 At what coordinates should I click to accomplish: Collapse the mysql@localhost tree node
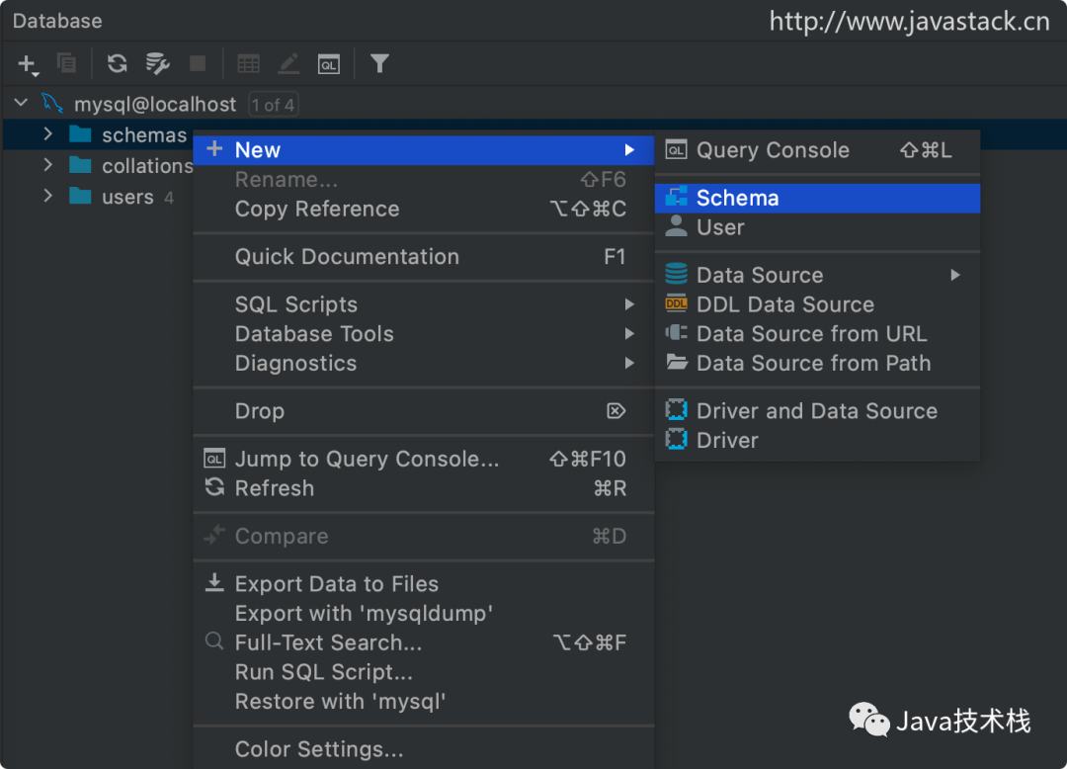point(21,103)
